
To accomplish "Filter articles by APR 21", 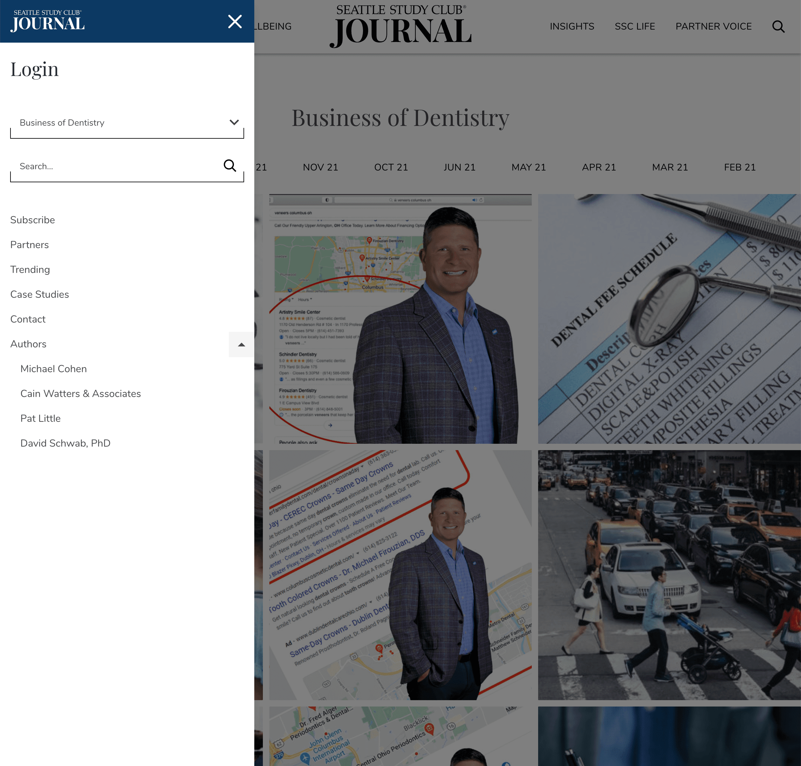I will tap(599, 167).
